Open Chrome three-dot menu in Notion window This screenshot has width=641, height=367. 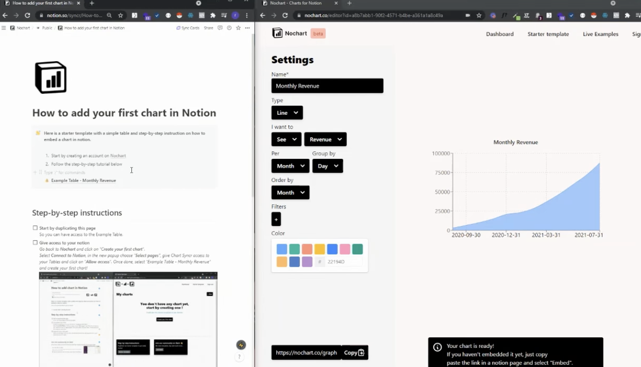point(247,16)
